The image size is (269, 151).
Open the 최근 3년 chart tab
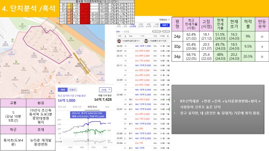click(x=62, y=107)
